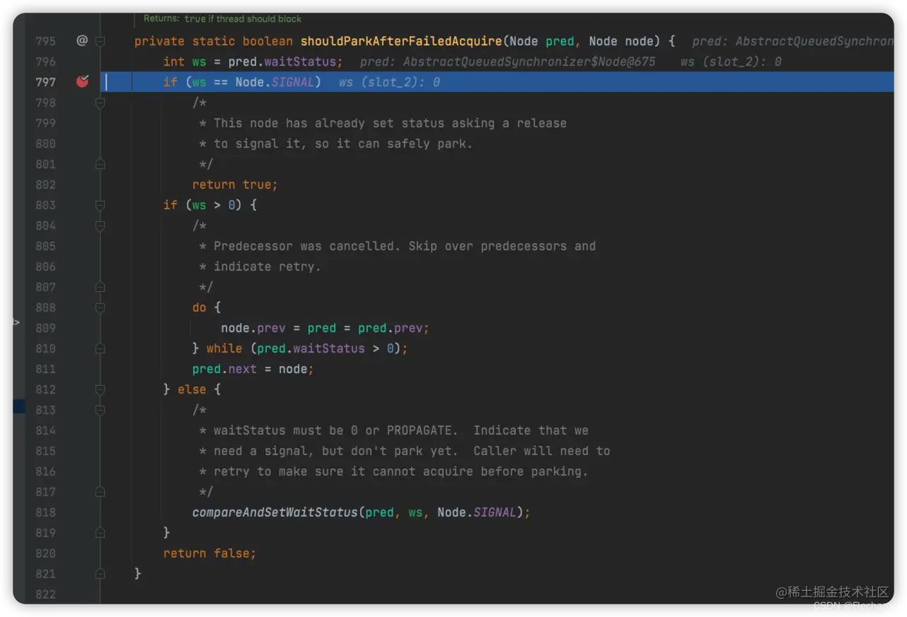Click comment 'waitStatus must be 0 or PROPAGATE'

(393, 430)
